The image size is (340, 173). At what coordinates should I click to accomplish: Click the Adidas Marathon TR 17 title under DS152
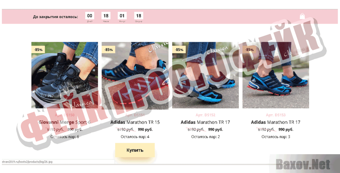(205, 122)
